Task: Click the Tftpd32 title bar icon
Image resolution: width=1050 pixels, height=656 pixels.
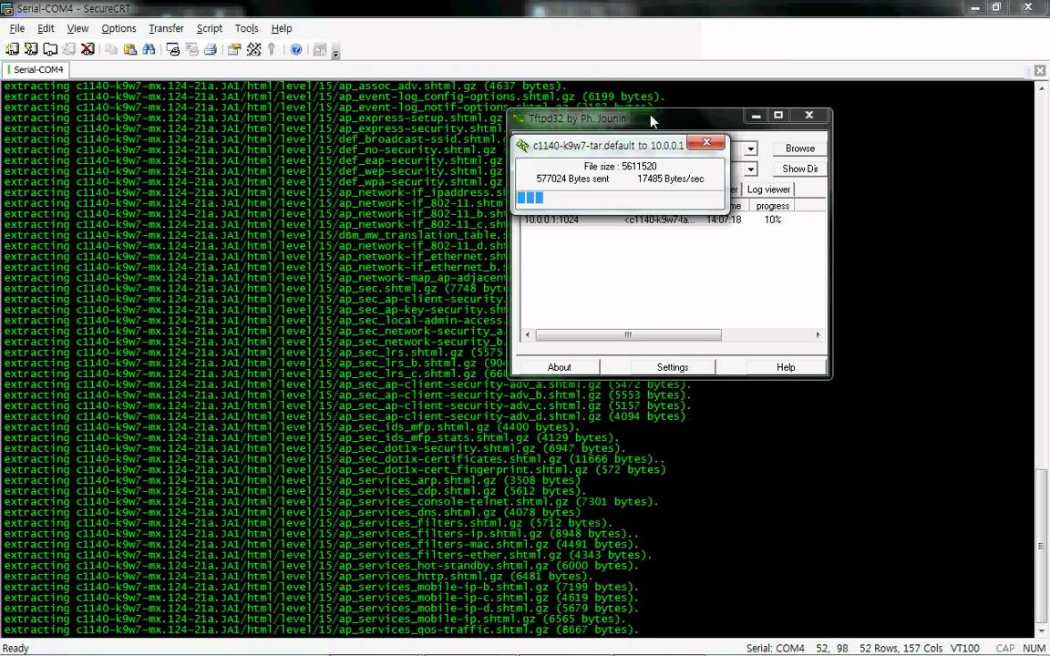Action: (519, 118)
